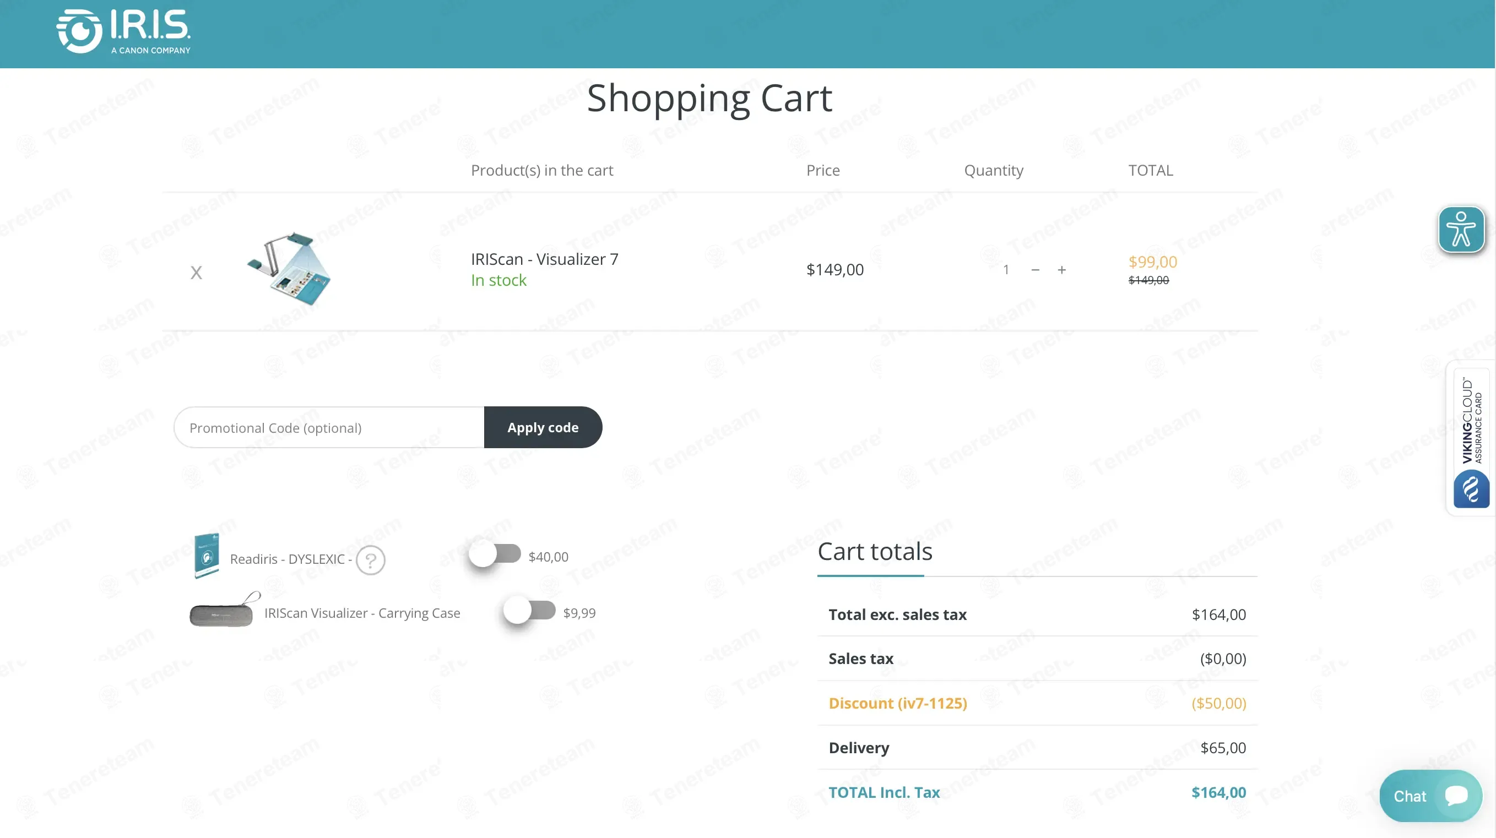Toggle on the Carrying Case add-on
The image size is (1496, 838).
[529, 611]
